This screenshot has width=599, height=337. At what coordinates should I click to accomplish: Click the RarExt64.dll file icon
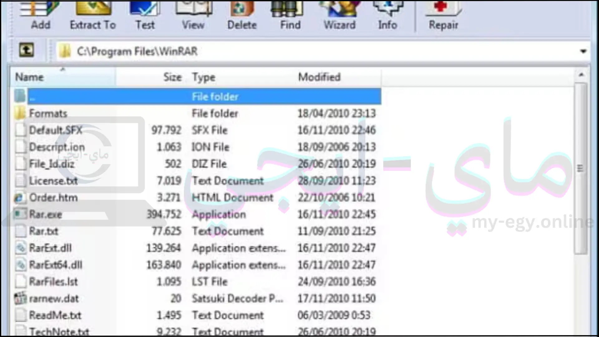coord(21,265)
